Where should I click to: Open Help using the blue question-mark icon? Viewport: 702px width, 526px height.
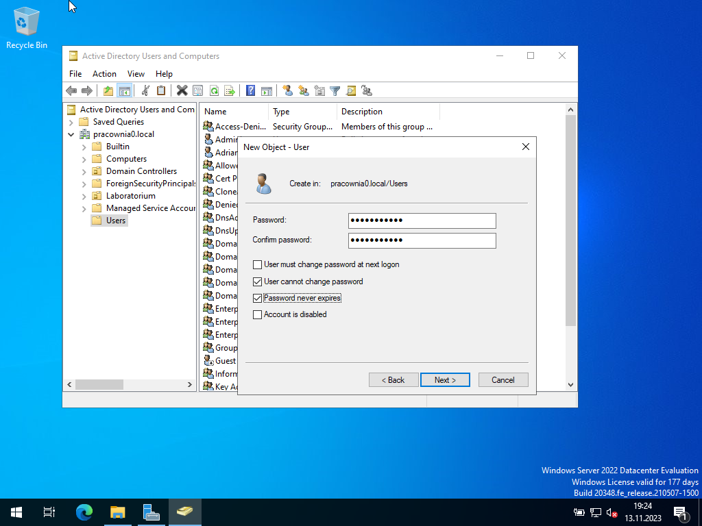[251, 91]
